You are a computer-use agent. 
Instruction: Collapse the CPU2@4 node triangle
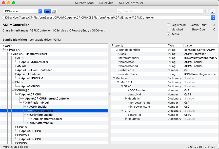tap(16, 135)
